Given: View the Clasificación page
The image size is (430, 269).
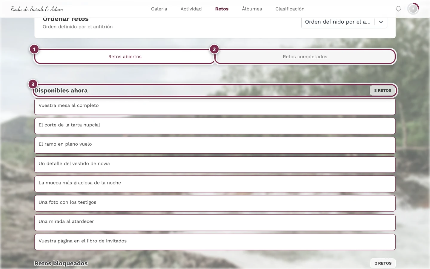Looking at the screenshot, I should tap(290, 9).
